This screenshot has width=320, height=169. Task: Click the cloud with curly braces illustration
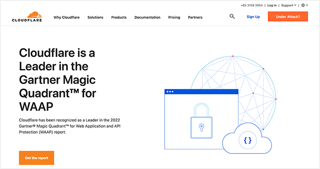247,138
